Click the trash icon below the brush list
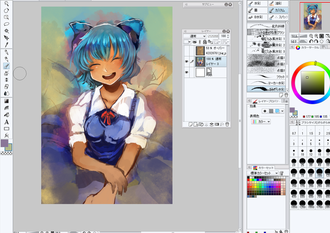The width and height of the screenshot is (330, 233). tap(286, 95)
